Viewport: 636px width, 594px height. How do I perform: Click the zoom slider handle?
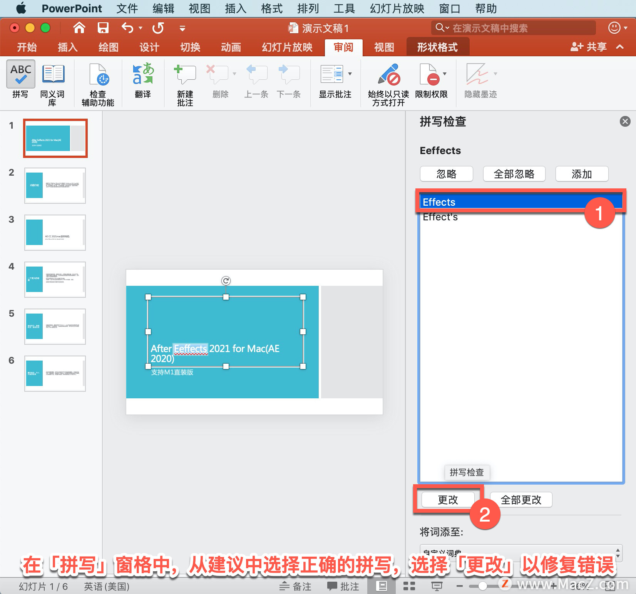[482, 586]
